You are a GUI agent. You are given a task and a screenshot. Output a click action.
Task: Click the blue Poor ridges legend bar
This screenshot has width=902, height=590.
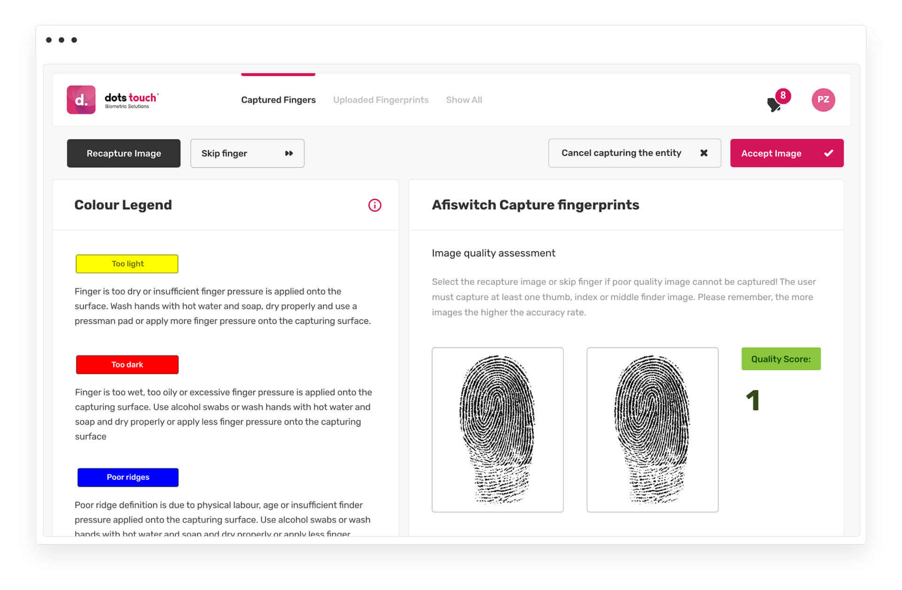pos(127,477)
